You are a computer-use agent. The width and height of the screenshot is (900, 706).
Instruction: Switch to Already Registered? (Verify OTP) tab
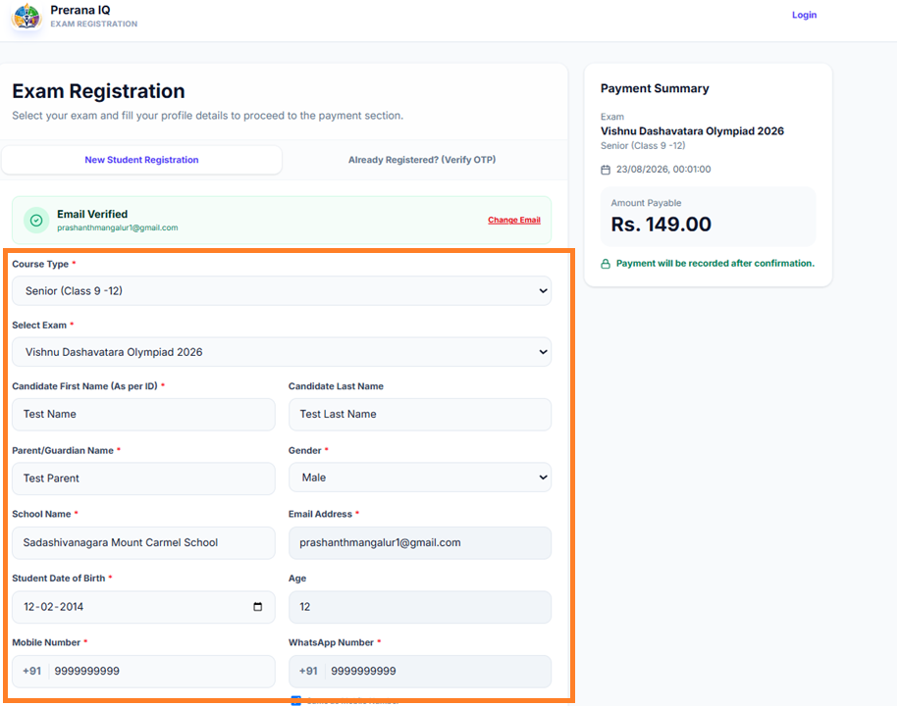(x=422, y=160)
